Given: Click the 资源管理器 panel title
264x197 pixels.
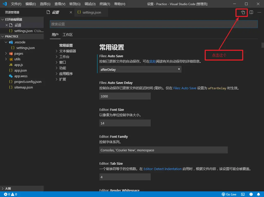Looking at the screenshot, I should (x=12, y=12).
